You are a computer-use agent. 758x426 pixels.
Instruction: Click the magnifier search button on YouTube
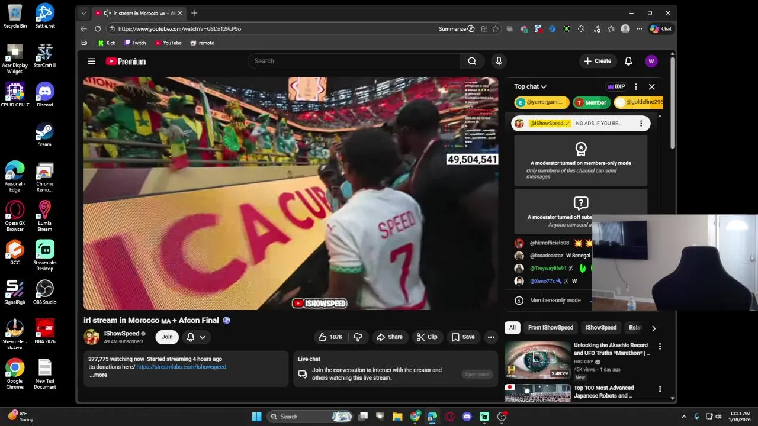pos(472,61)
